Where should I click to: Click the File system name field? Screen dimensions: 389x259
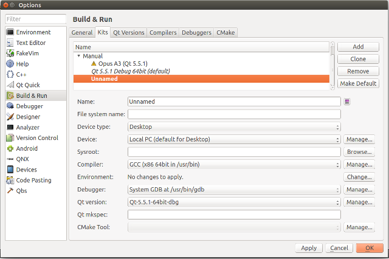coord(234,114)
